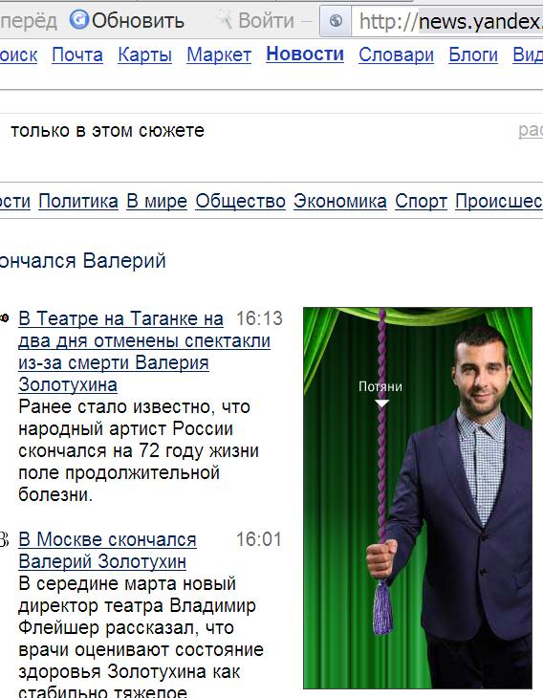This screenshot has width=543, height=698.
Task: Click the Войти key icon
Action: [x=225, y=20]
